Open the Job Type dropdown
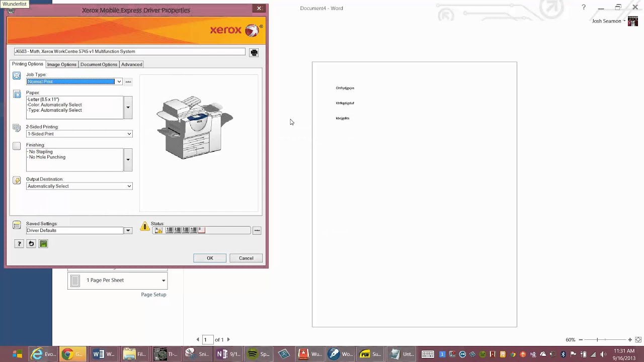The height and width of the screenshot is (362, 644). tap(119, 81)
